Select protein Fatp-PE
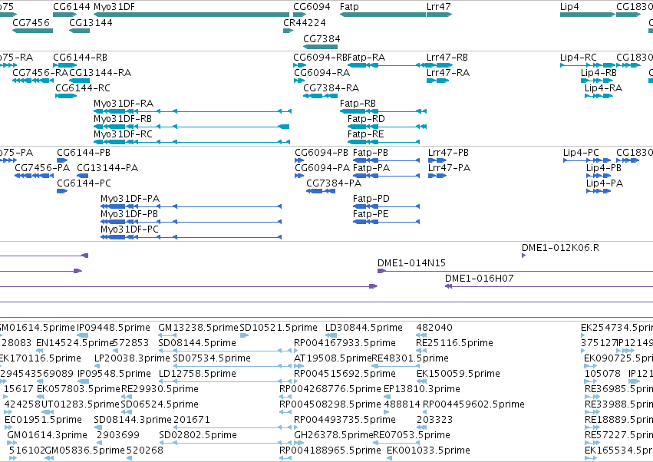This screenshot has height=462, width=653. click(x=387, y=222)
